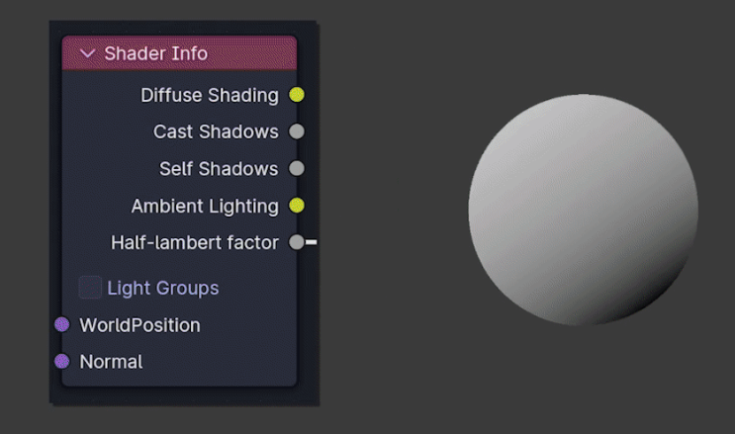
Task: Click the Ambient Lighting label
Action: [x=205, y=207]
